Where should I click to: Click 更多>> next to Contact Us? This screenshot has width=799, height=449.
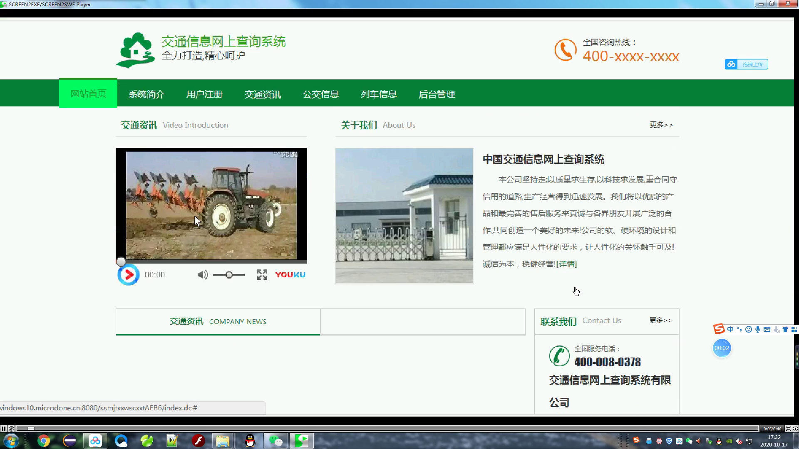point(661,320)
